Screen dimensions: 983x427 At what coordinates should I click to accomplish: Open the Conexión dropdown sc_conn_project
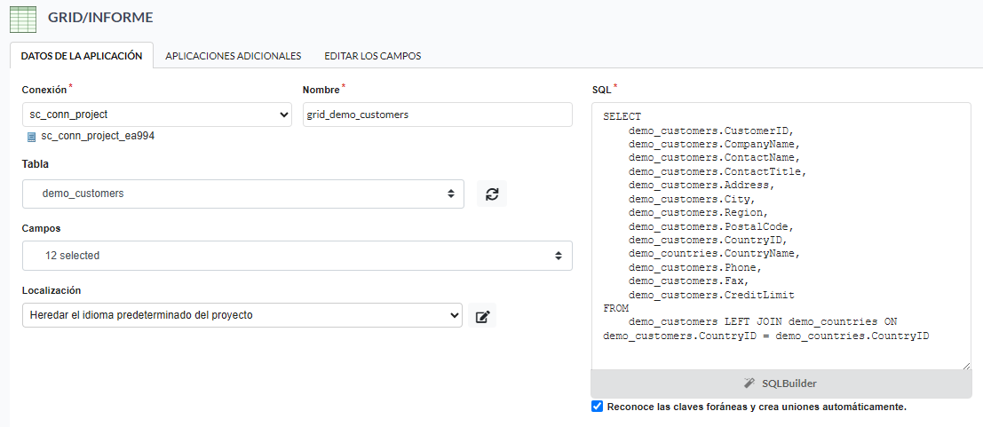click(x=156, y=115)
